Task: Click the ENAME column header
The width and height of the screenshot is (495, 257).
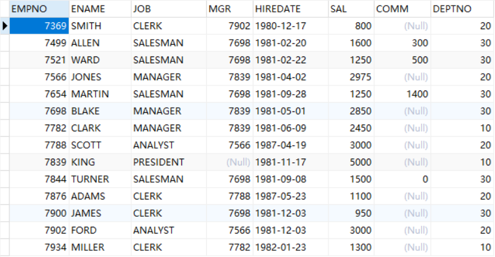Action: (99, 9)
